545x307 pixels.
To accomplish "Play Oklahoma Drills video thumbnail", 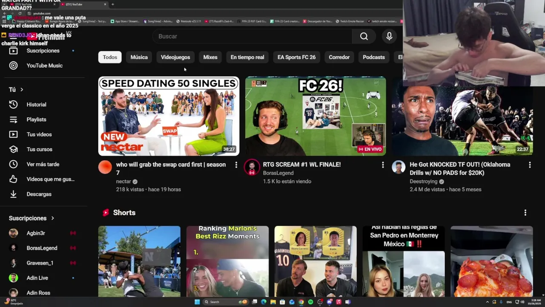I will 462,121.
